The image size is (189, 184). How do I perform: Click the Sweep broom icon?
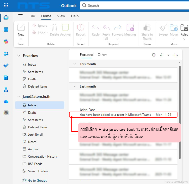coord(163,27)
